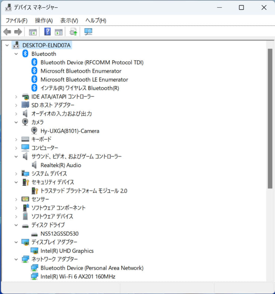Viewport: 275px width, 294px height.
Task: Expand the センサー category
Action: point(16,199)
